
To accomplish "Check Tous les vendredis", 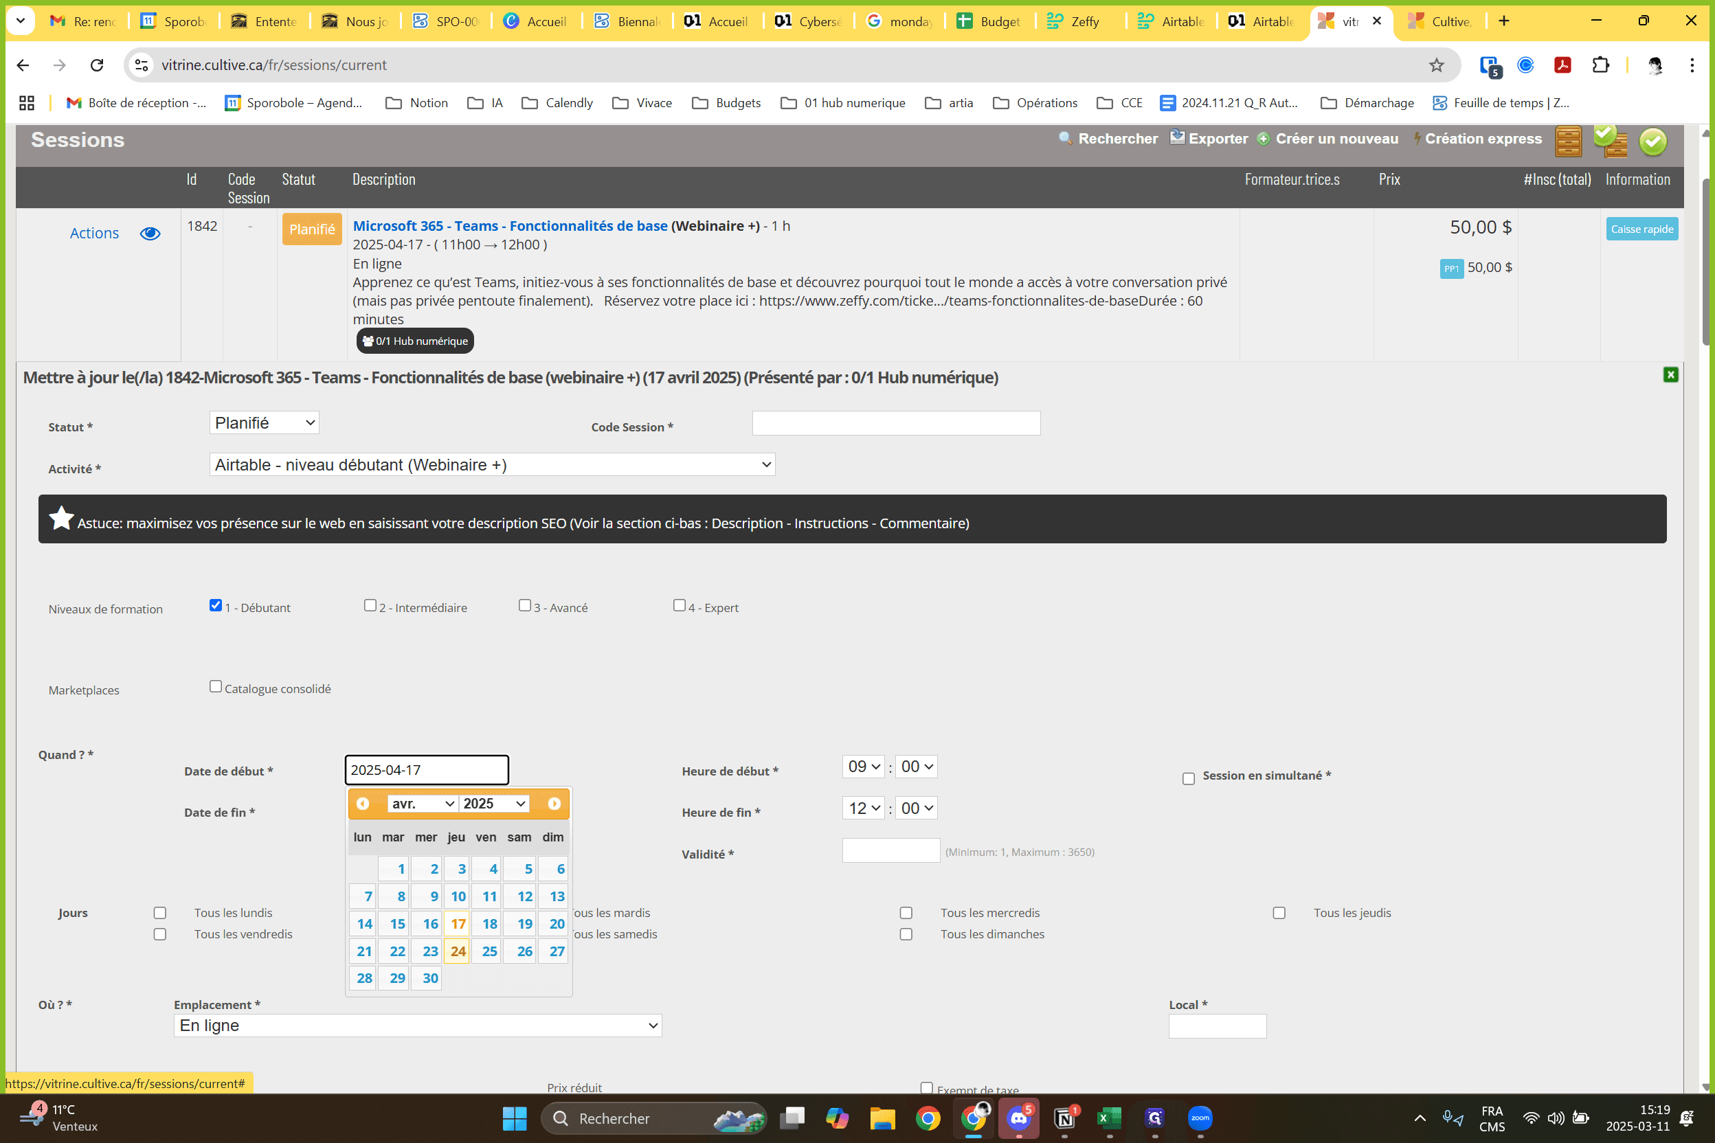I will (159, 934).
